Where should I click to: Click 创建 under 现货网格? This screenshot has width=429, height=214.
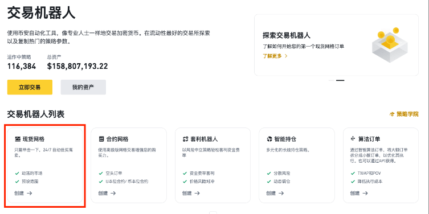coord(23,193)
